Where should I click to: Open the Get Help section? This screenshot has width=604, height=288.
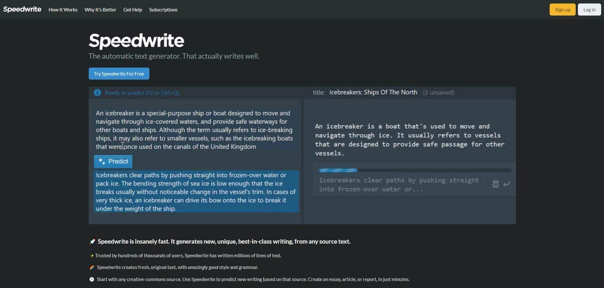[x=132, y=8]
